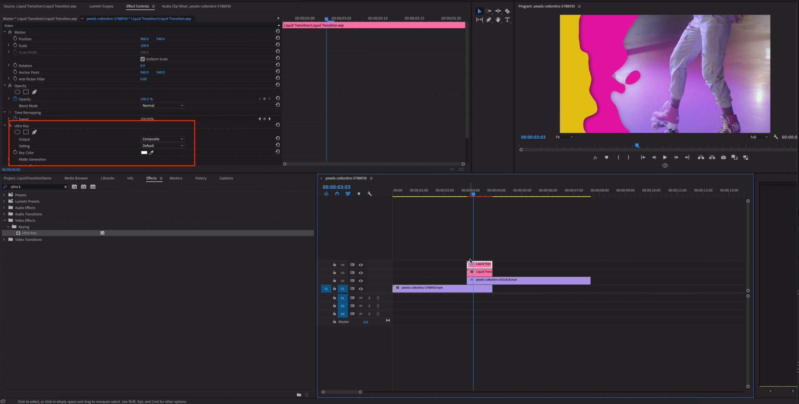Play the program monitor sequence
799x404 pixels.
point(665,157)
